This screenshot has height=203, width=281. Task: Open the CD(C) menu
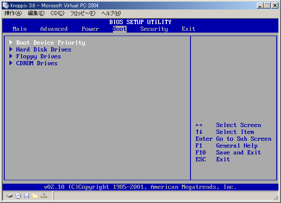click(57, 13)
